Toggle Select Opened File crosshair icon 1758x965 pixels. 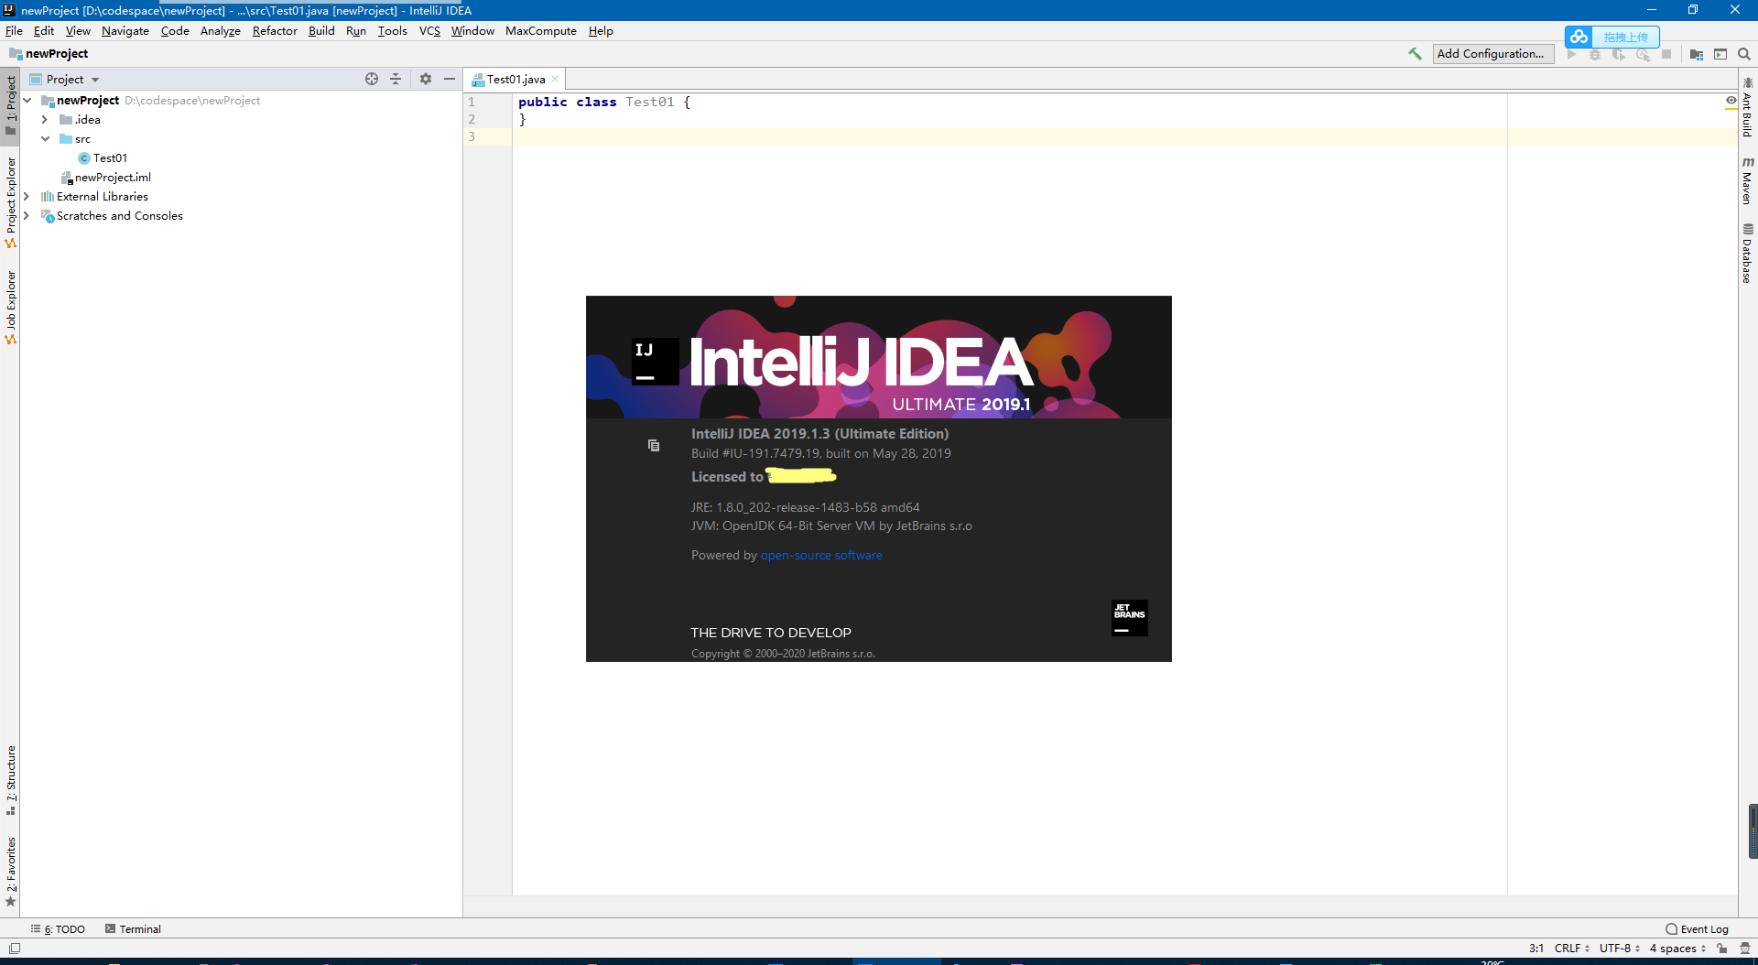[372, 79]
